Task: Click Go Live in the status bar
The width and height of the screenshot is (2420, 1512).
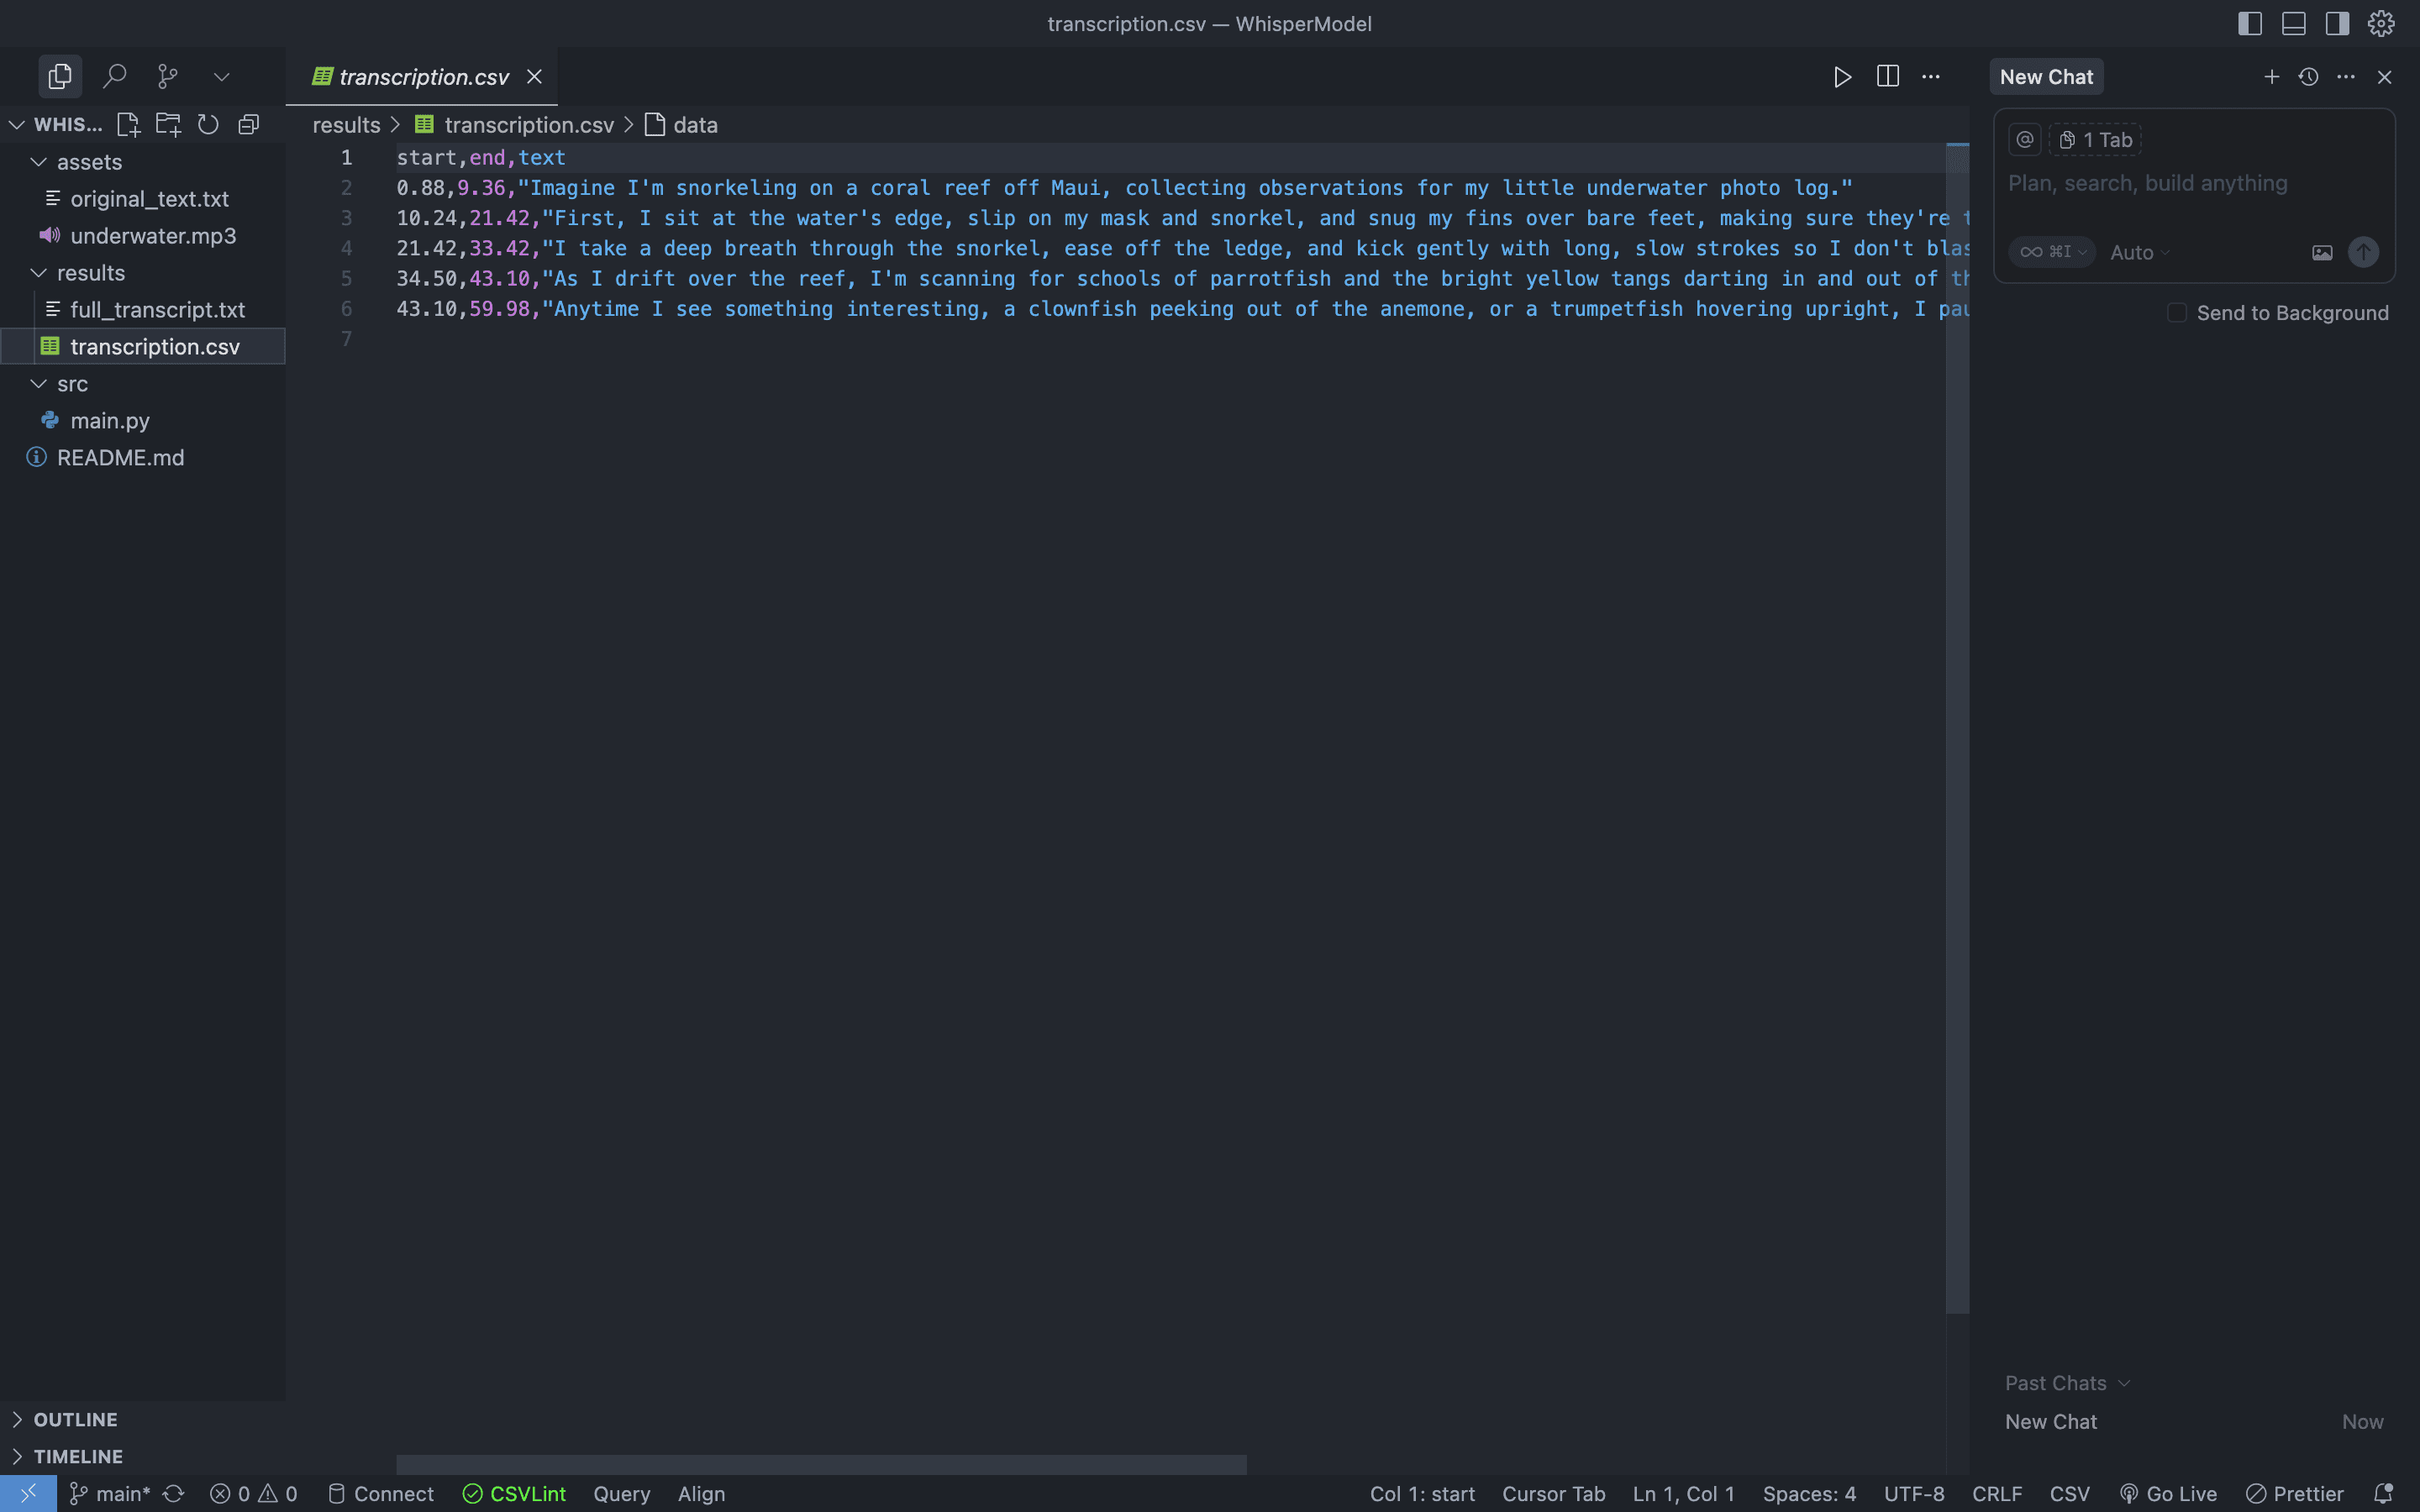Action: click(x=2168, y=1493)
